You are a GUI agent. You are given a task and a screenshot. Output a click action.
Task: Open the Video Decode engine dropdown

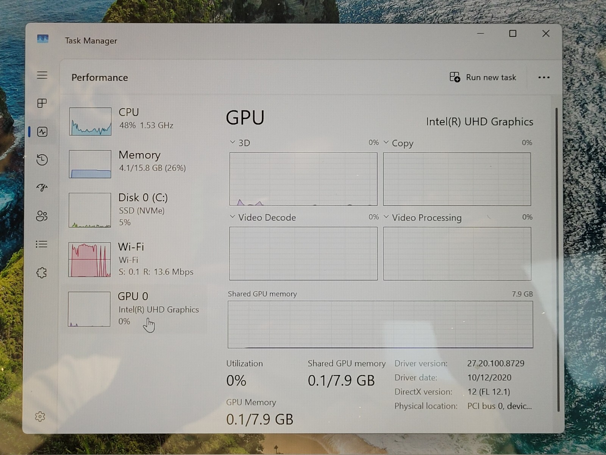pos(232,217)
